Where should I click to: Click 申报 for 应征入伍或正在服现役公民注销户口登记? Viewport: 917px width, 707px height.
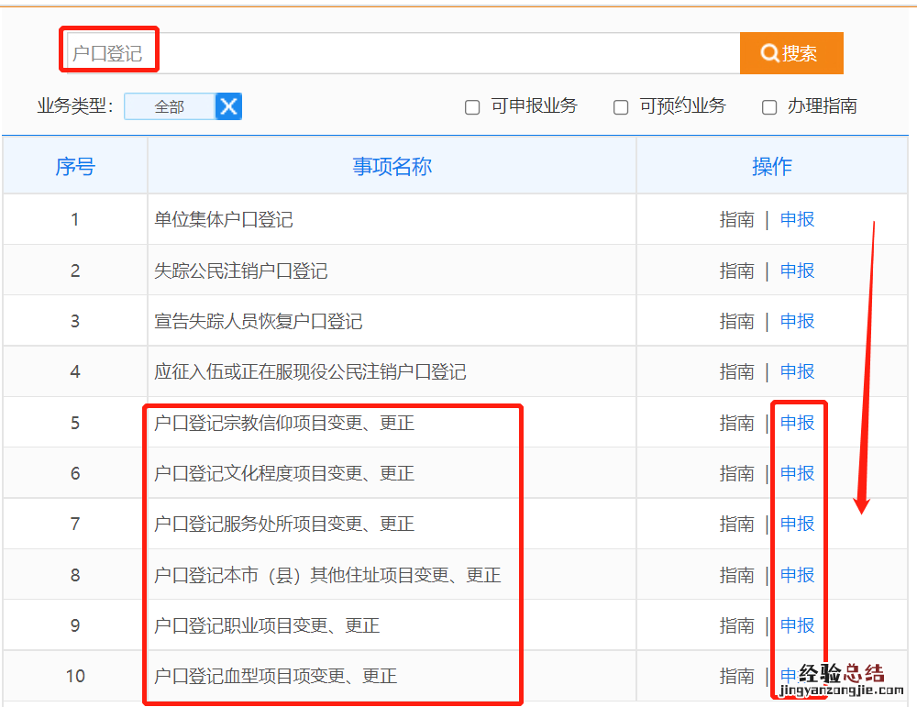click(x=797, y=371)
